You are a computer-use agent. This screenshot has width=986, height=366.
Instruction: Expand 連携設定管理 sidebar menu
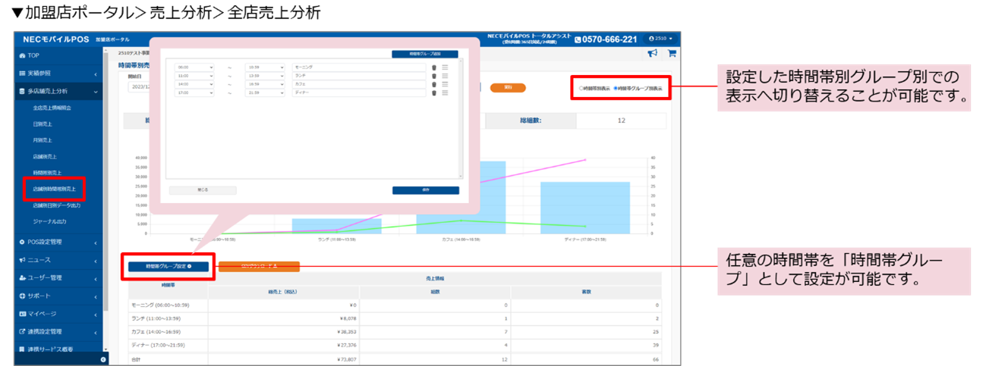click(58, 331)
